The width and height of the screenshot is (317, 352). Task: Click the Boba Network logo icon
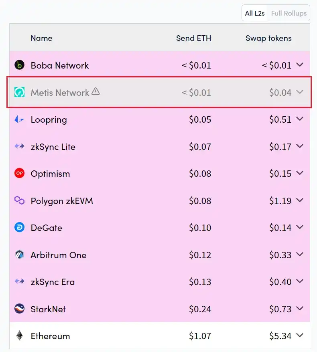(19, 65)
